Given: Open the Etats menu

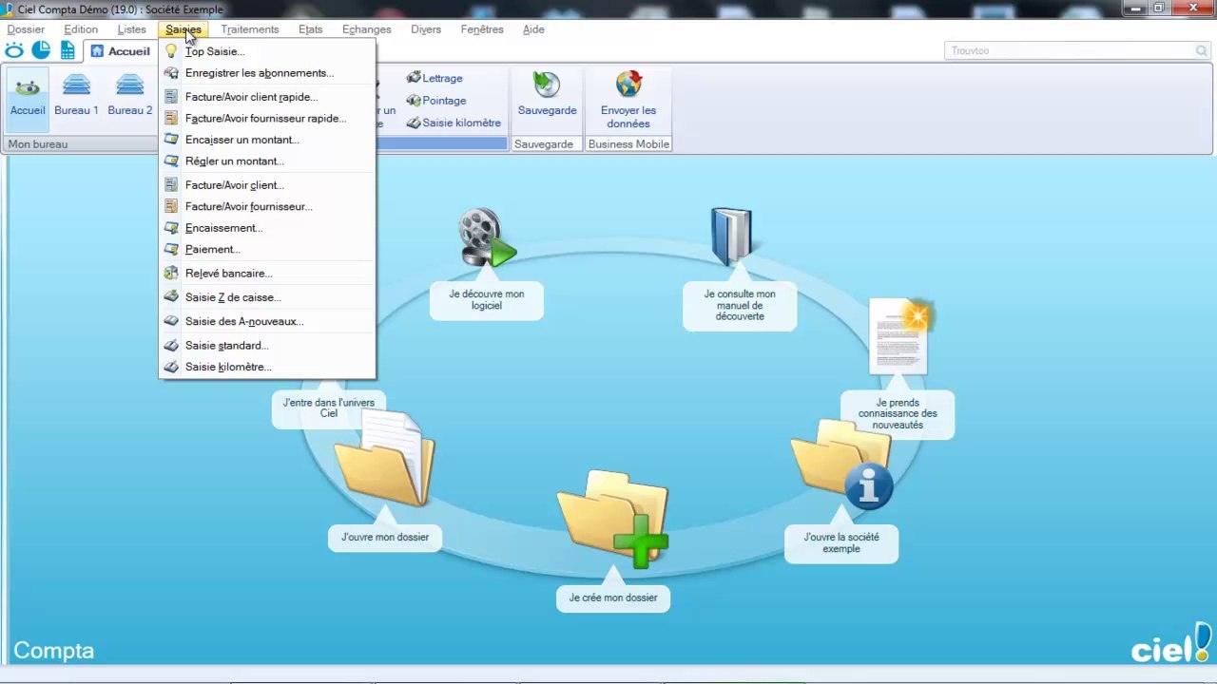Looking at the screenshot, I should [311, 29].
